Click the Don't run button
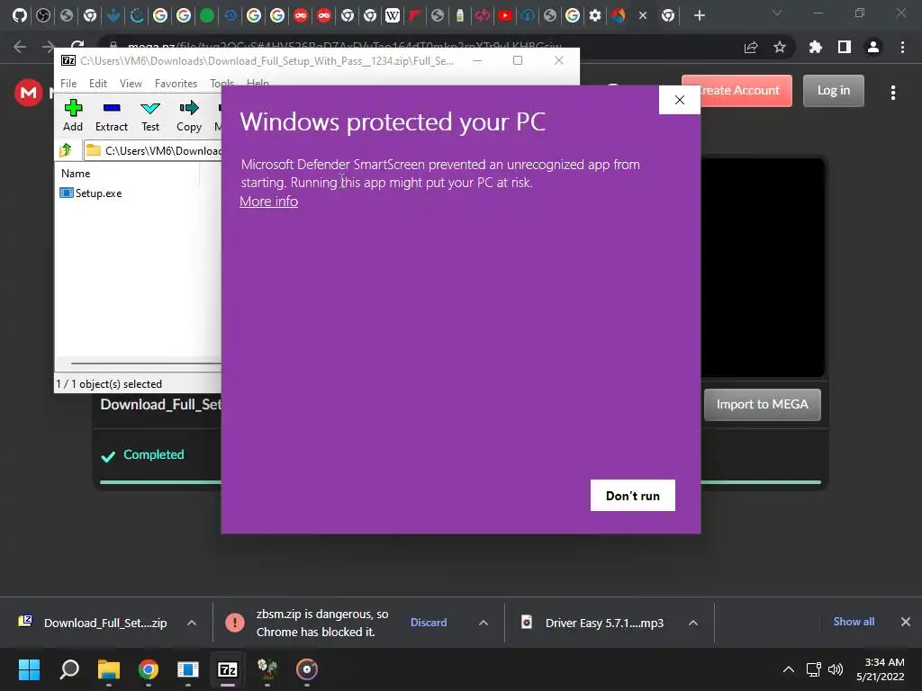922x691 pixels. coord(633,496)
